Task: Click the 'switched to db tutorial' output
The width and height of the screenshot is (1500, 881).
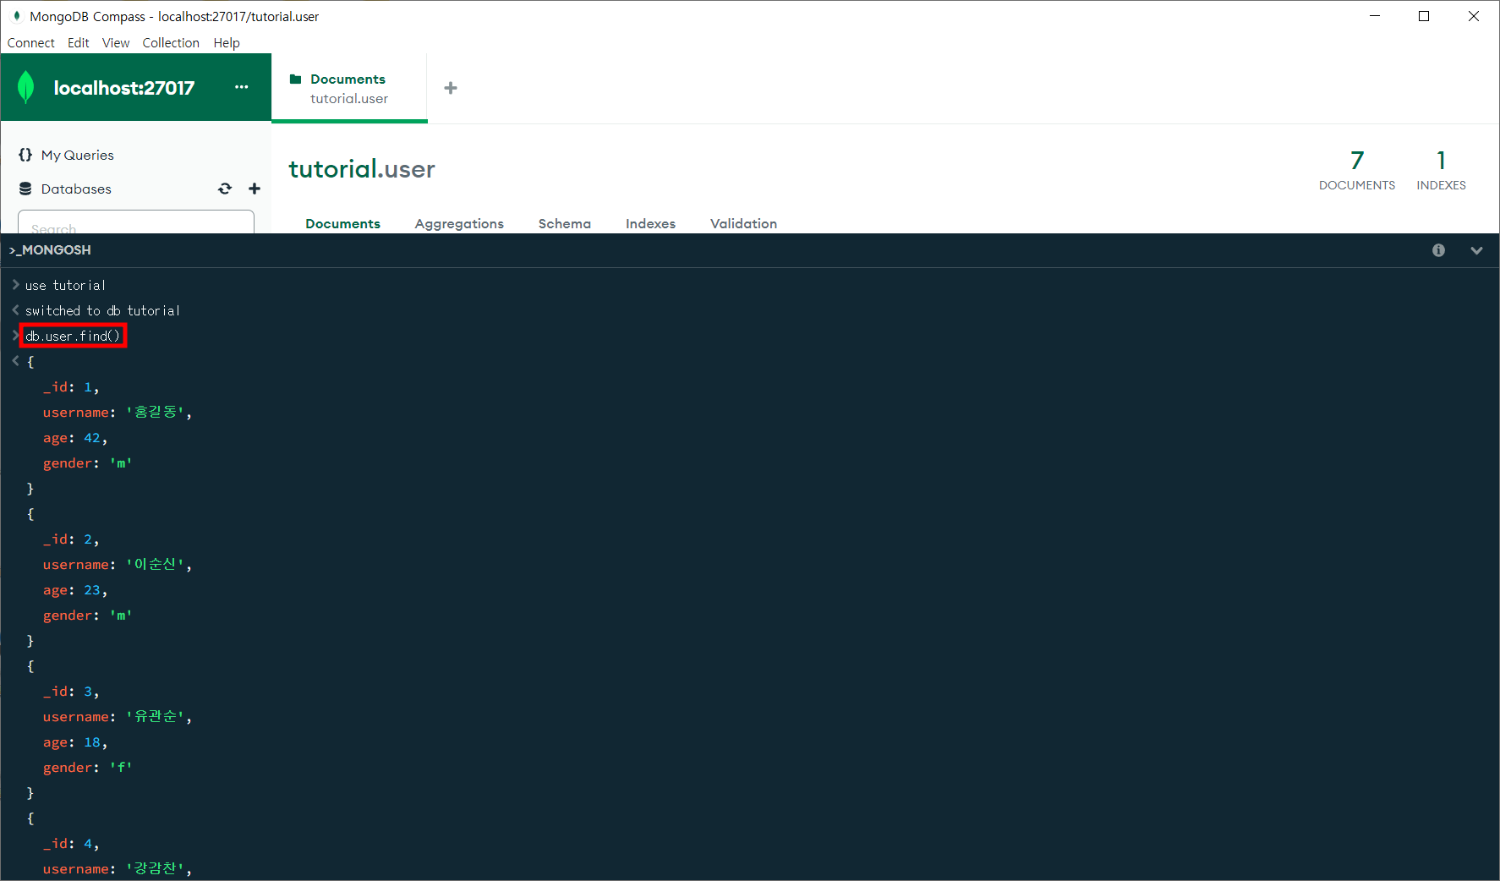Action: (102, 311)
